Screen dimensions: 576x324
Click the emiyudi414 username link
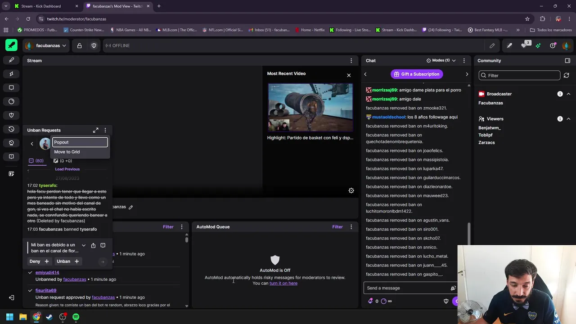(47, 272)
